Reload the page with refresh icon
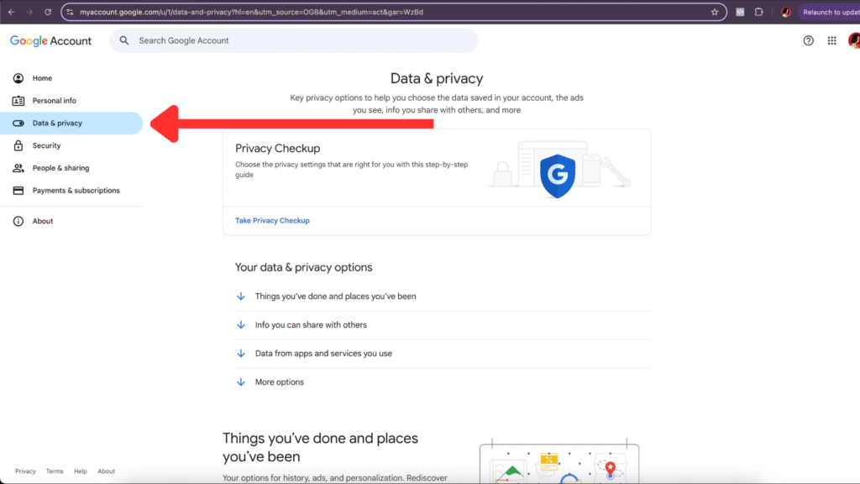This screenshot has height=484, width=860. 48,12
